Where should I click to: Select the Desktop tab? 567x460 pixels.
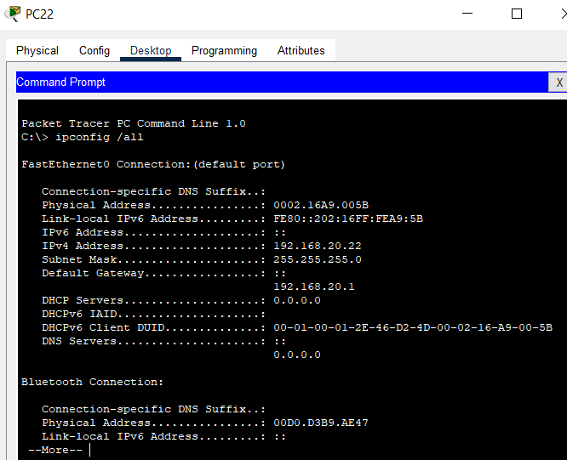151,50
